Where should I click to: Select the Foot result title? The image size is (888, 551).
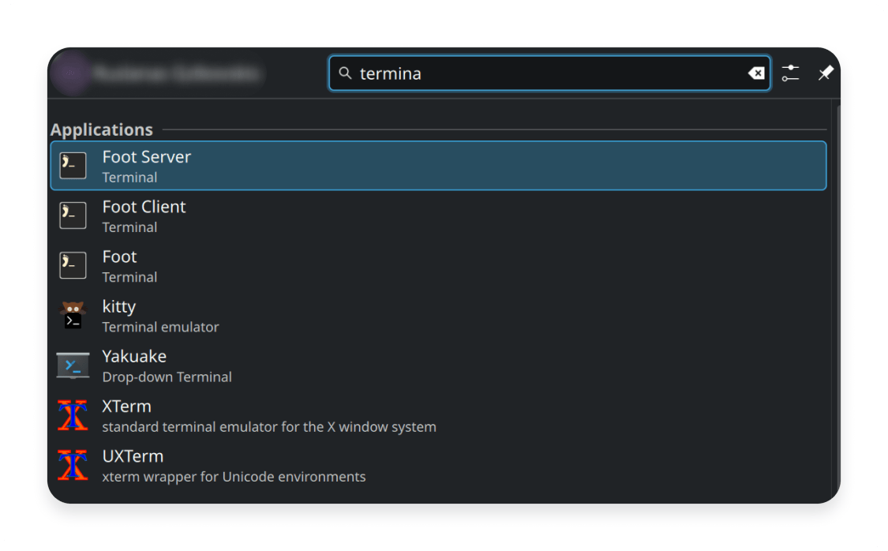tap(119, 257)
